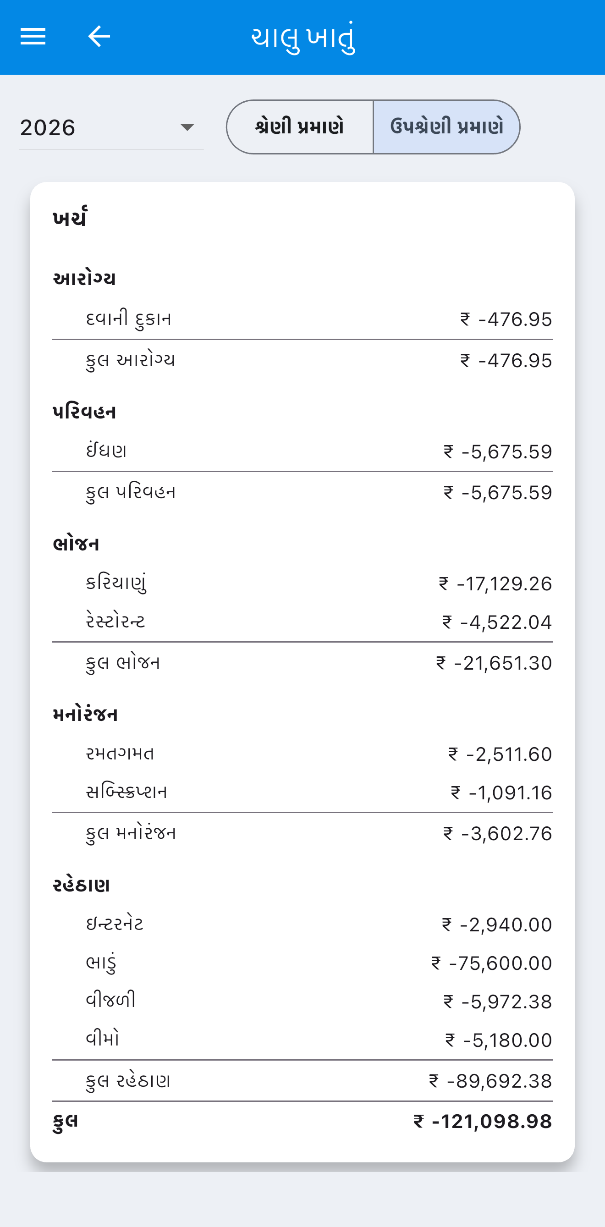Switch to શ્રેણી પ્રમાણે view
This screenshot has width=605, height=1227.
pyautogui.click(x=300, y=127)
